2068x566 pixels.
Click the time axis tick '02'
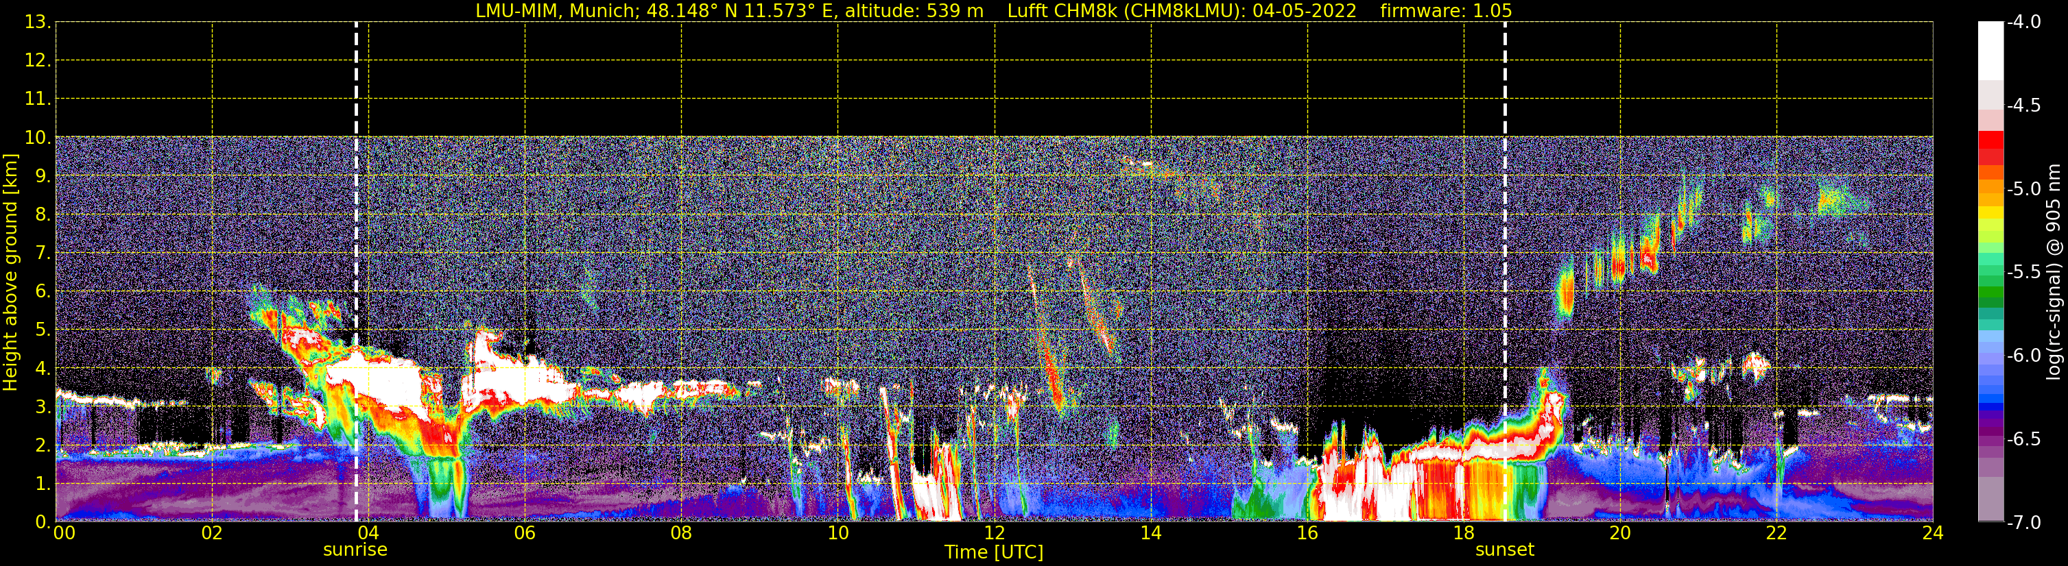(212, 533)
